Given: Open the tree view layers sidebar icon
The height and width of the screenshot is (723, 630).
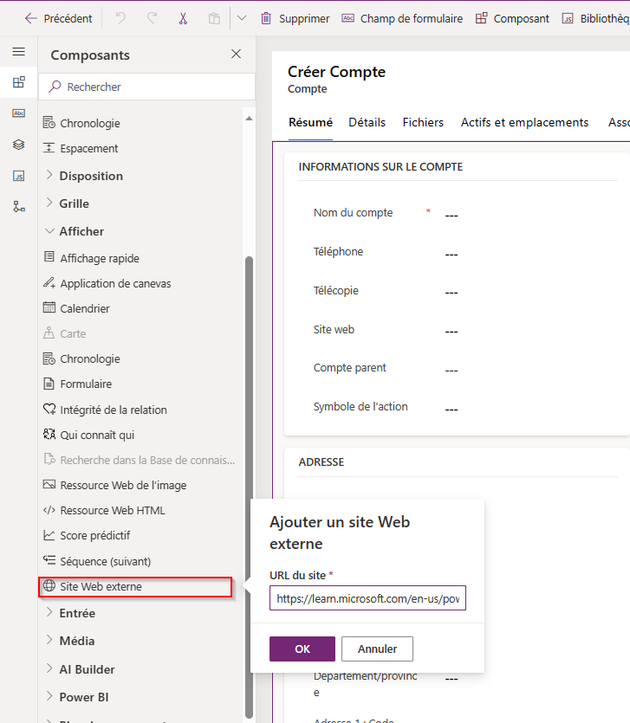Looking at the screenshot, I should 18,145.
